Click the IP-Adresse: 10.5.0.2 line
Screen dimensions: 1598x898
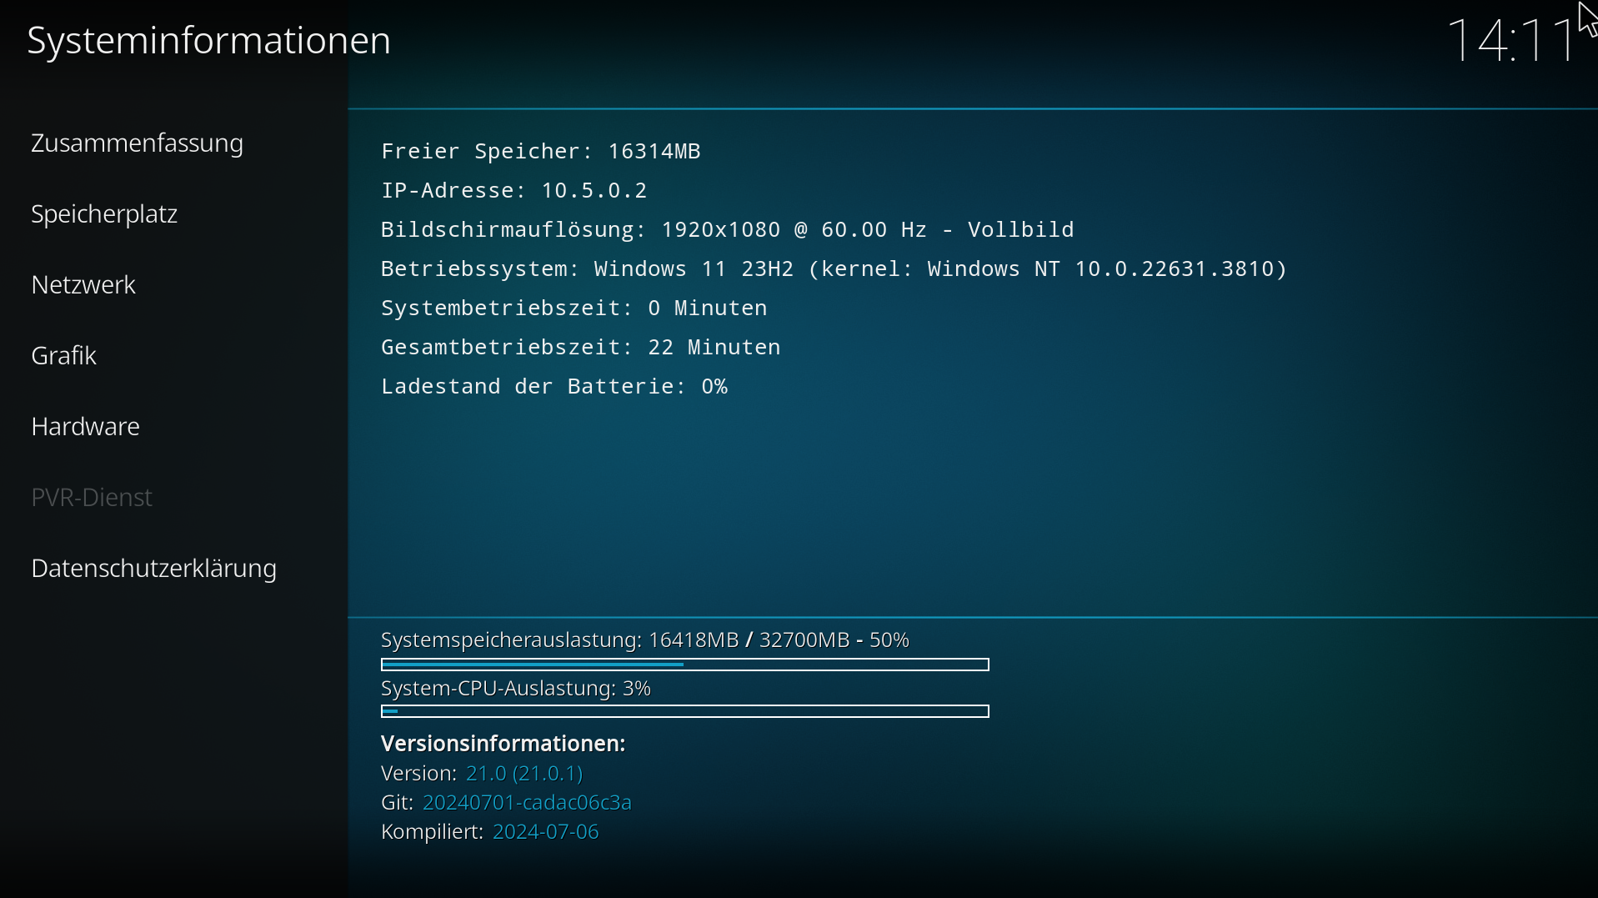514,190
